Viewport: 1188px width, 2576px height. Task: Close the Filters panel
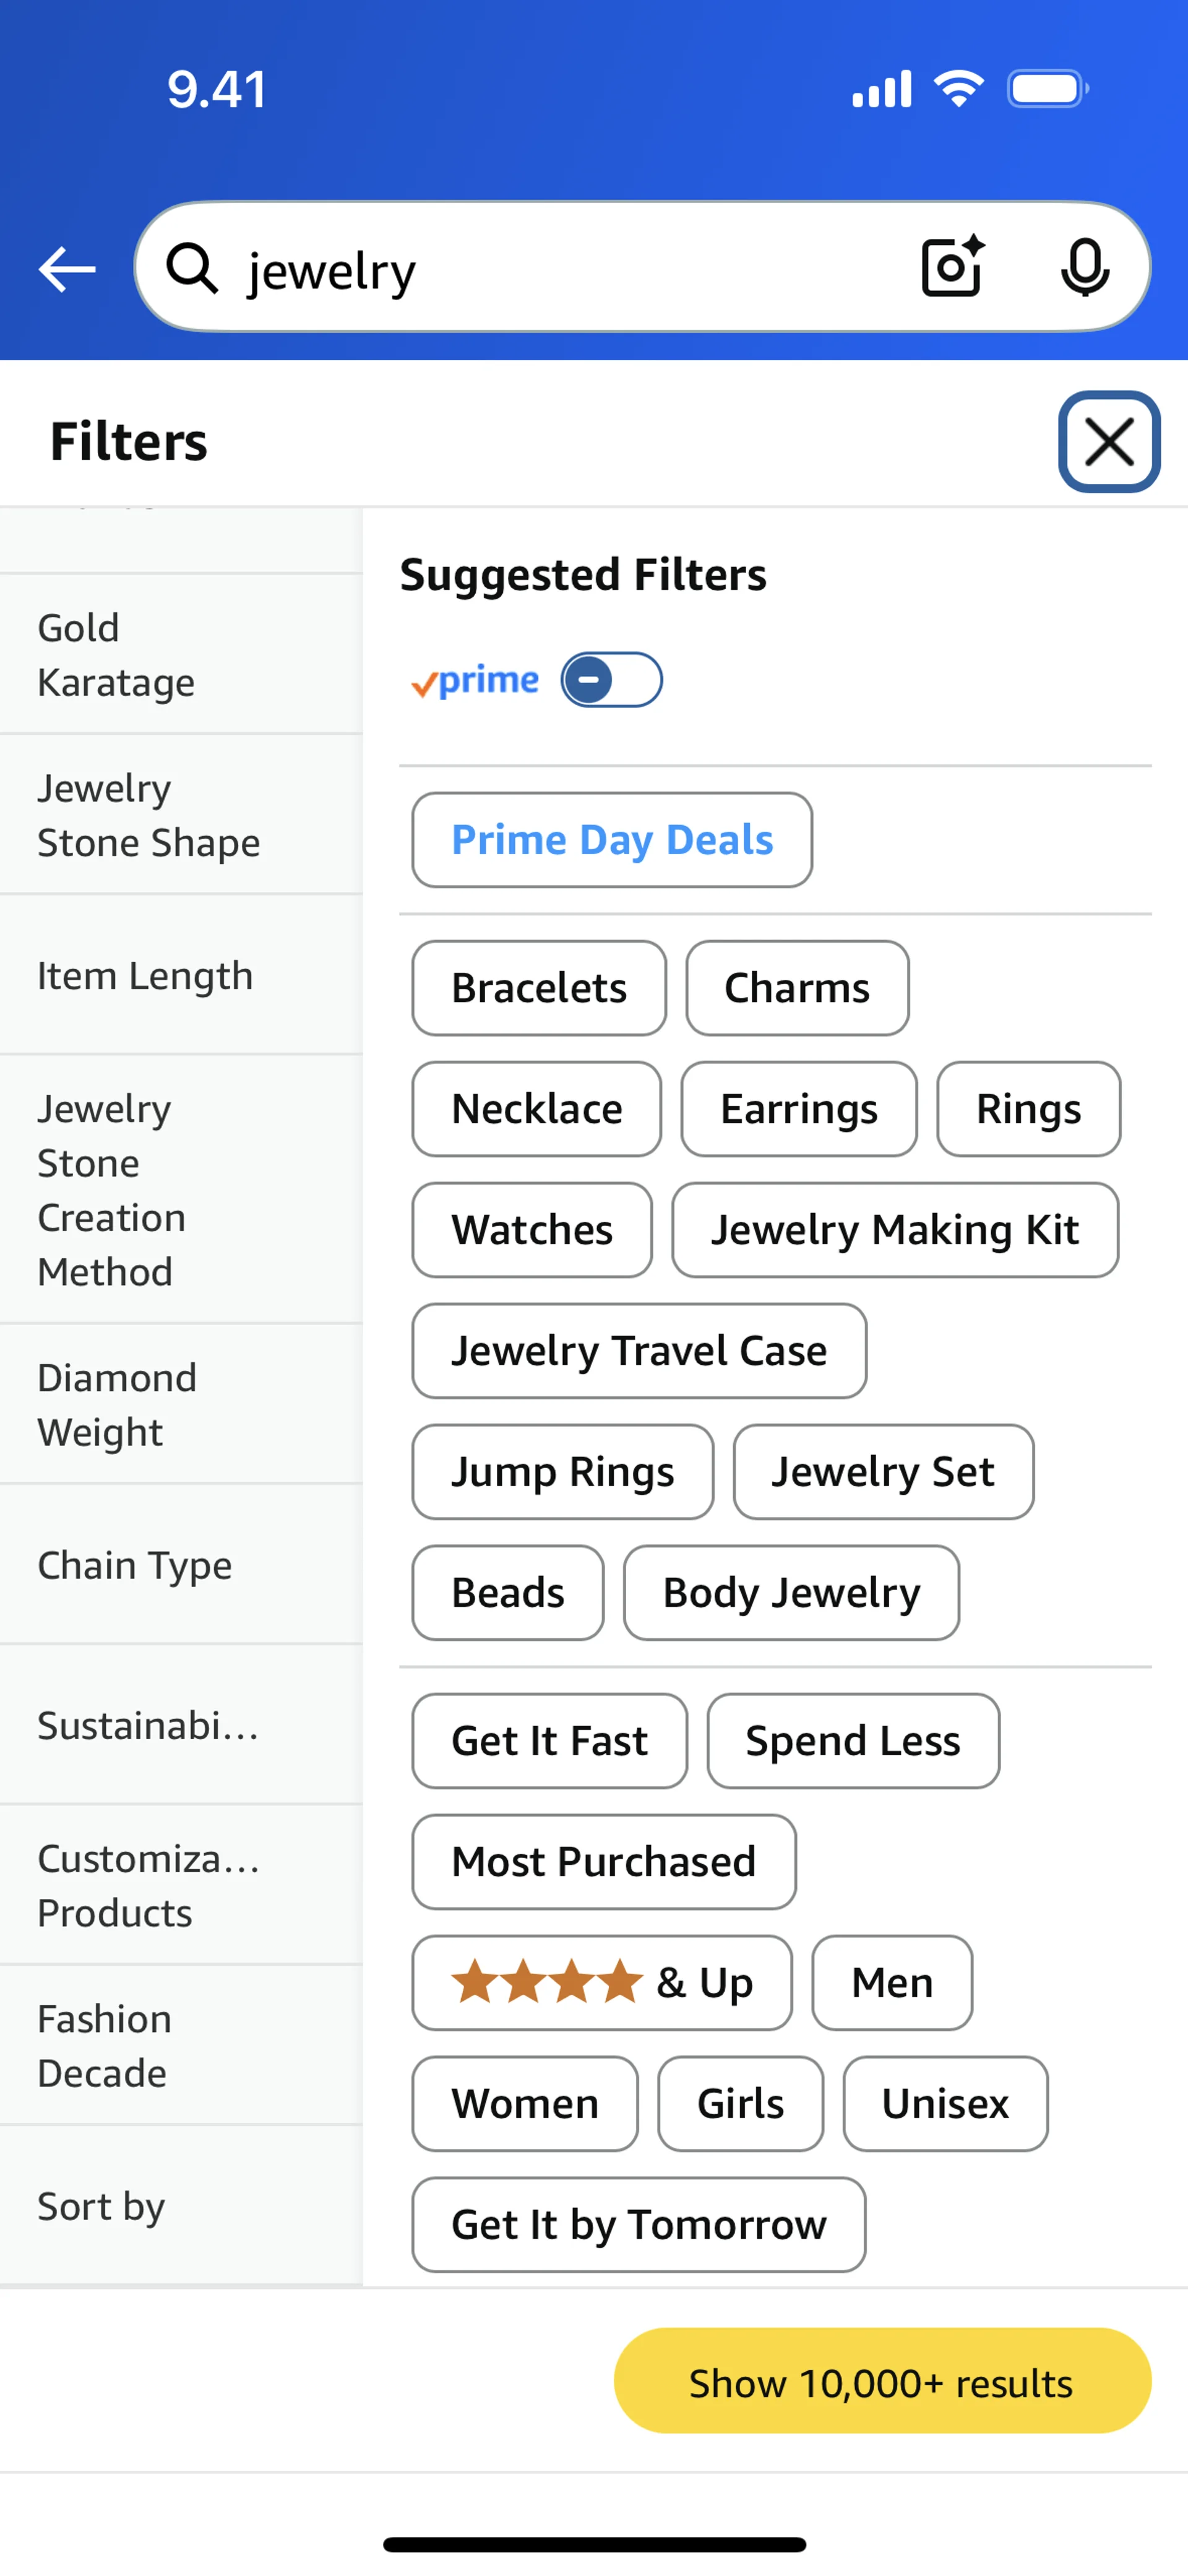pyautogui.click(x=1109, y=442)
